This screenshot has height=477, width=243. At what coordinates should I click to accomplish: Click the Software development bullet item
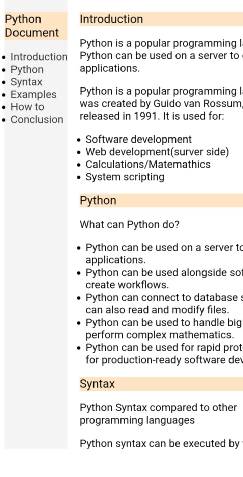point(138,139)
